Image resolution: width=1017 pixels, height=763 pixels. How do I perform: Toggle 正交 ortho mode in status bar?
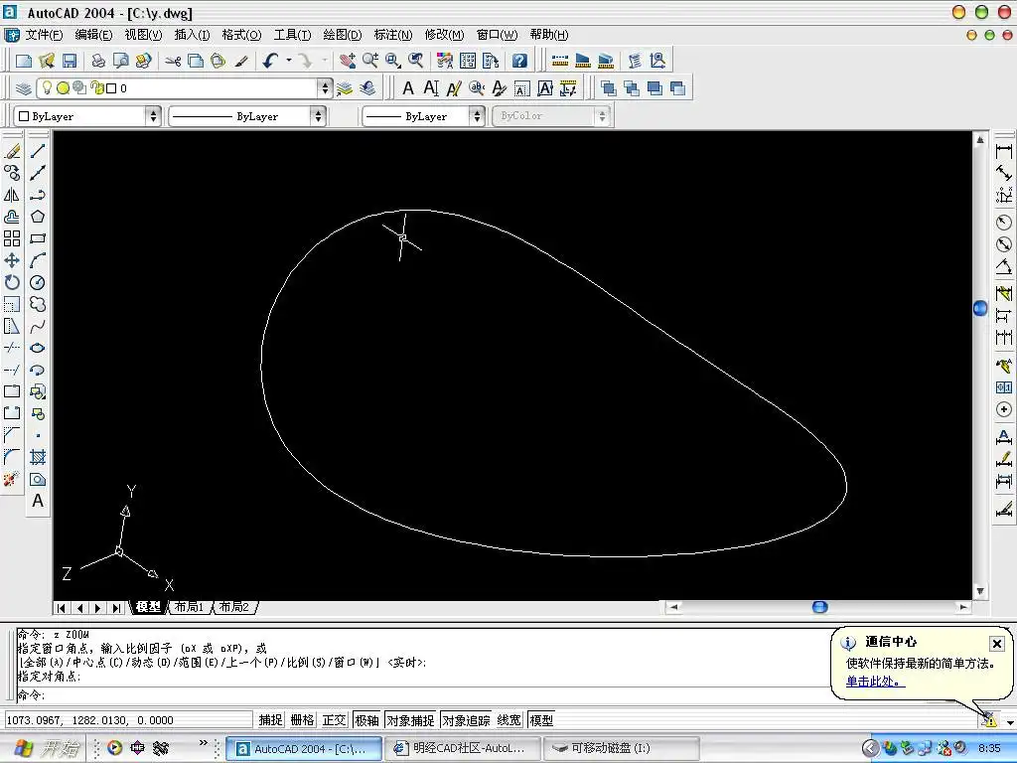334,720
